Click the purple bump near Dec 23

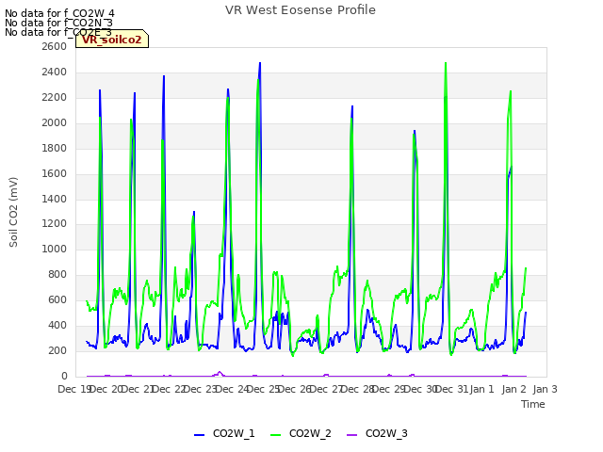220,373
